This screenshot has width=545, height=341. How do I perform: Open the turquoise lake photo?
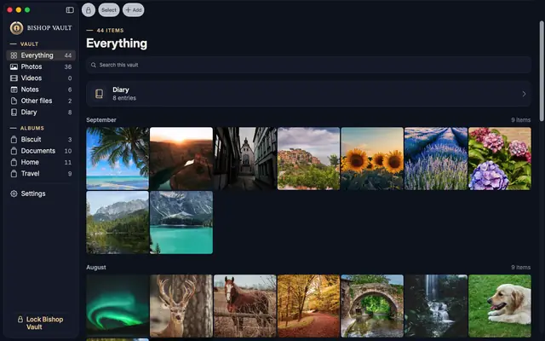[x=181, y=223]
